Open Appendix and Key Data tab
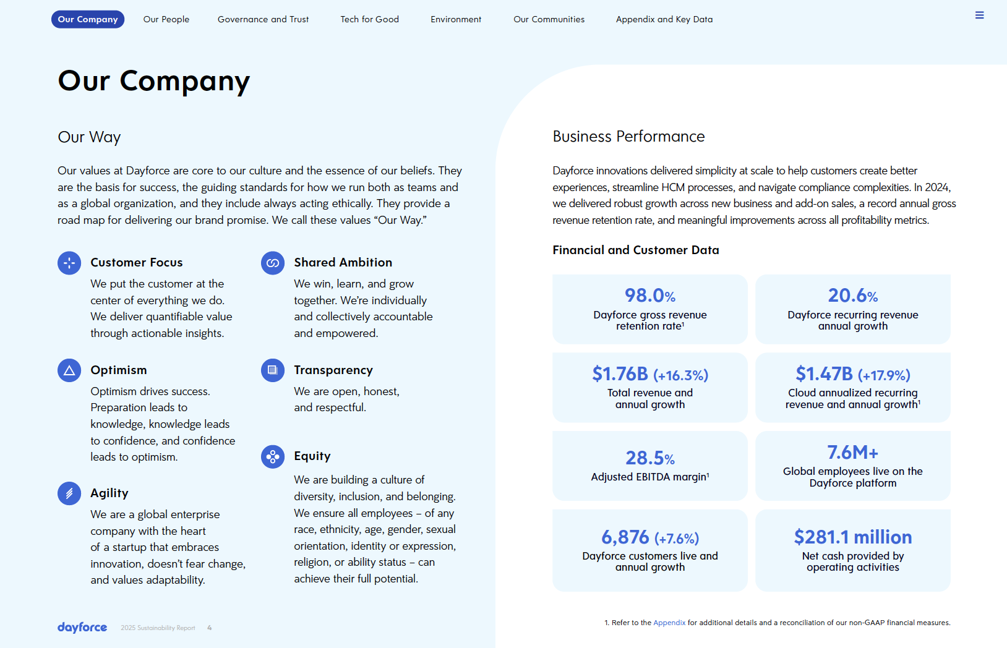 (x=664, y=19)
